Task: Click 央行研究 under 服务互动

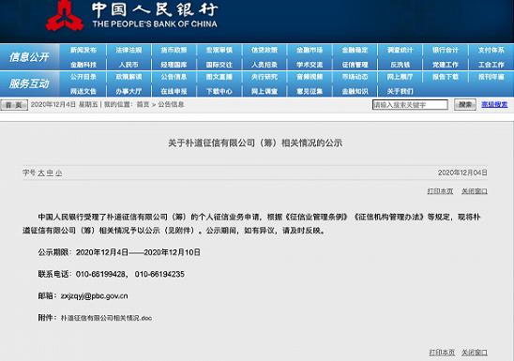Action: 265,77
